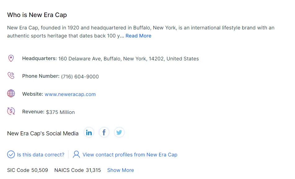Click the $375 Million revenue value

(60, 112)
